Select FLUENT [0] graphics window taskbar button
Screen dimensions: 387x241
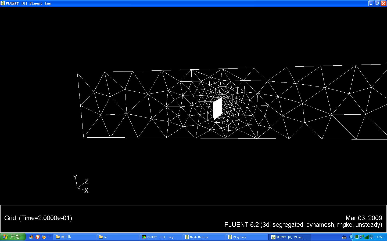point(289,237)
